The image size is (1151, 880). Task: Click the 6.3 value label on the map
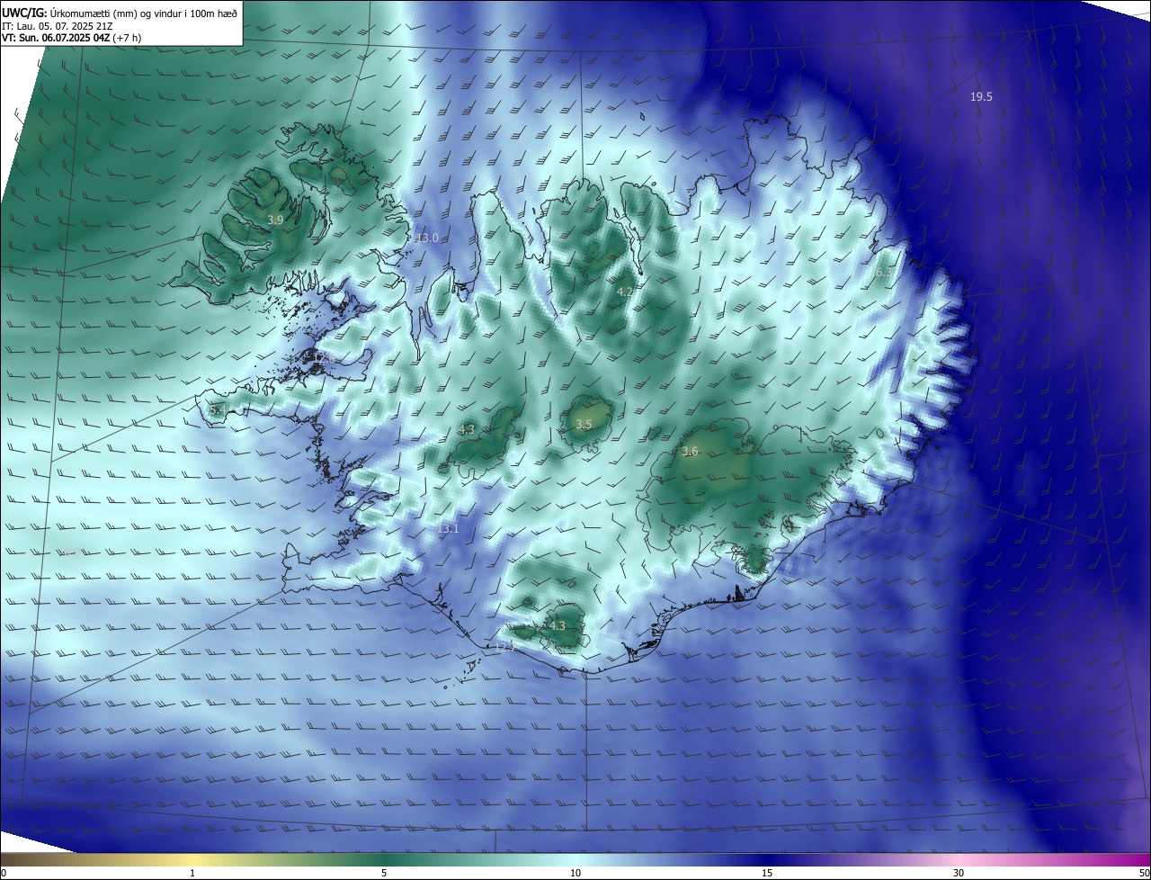(x=884, y=273)
